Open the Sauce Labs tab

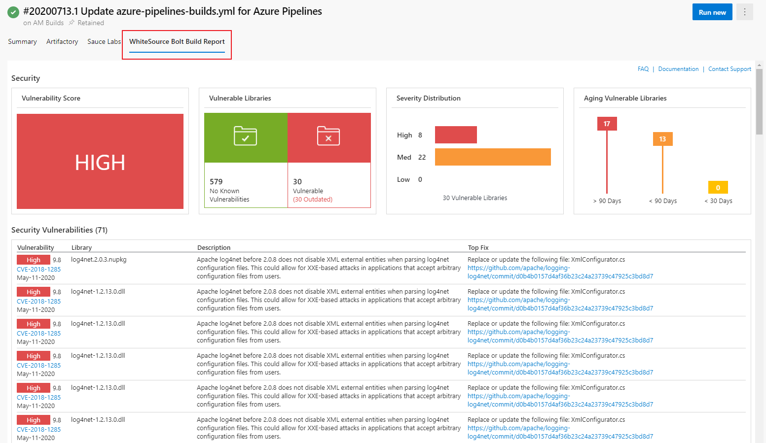click(104, 41)
